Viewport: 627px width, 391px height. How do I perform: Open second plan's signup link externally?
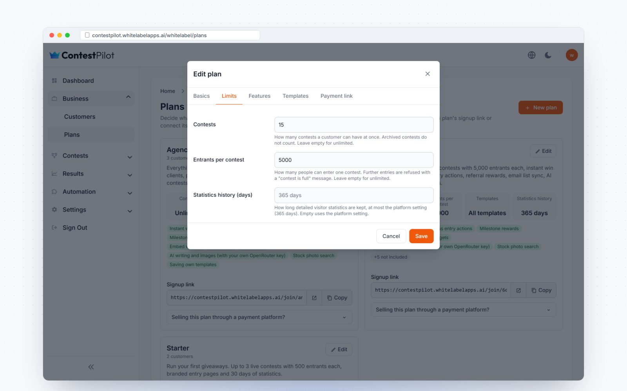point(518,290)
